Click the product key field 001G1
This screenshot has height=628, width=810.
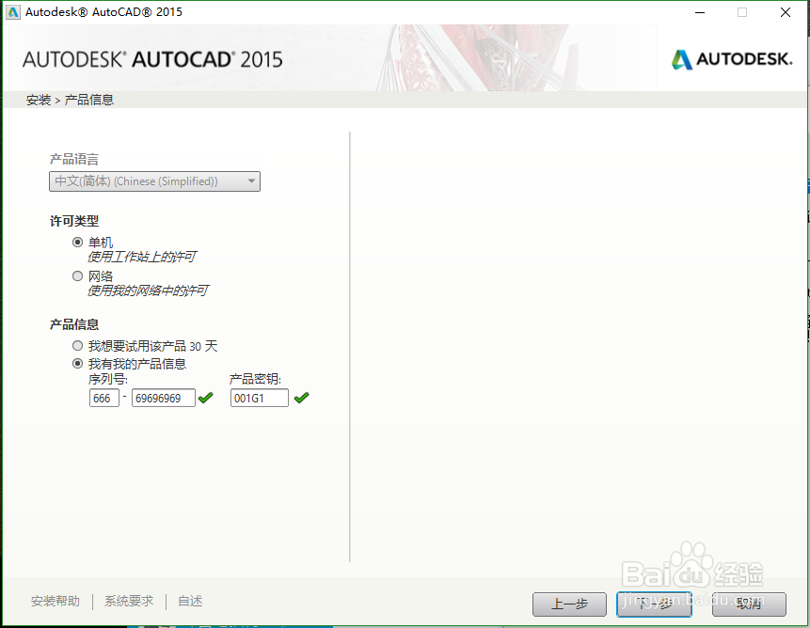(260, 398)
